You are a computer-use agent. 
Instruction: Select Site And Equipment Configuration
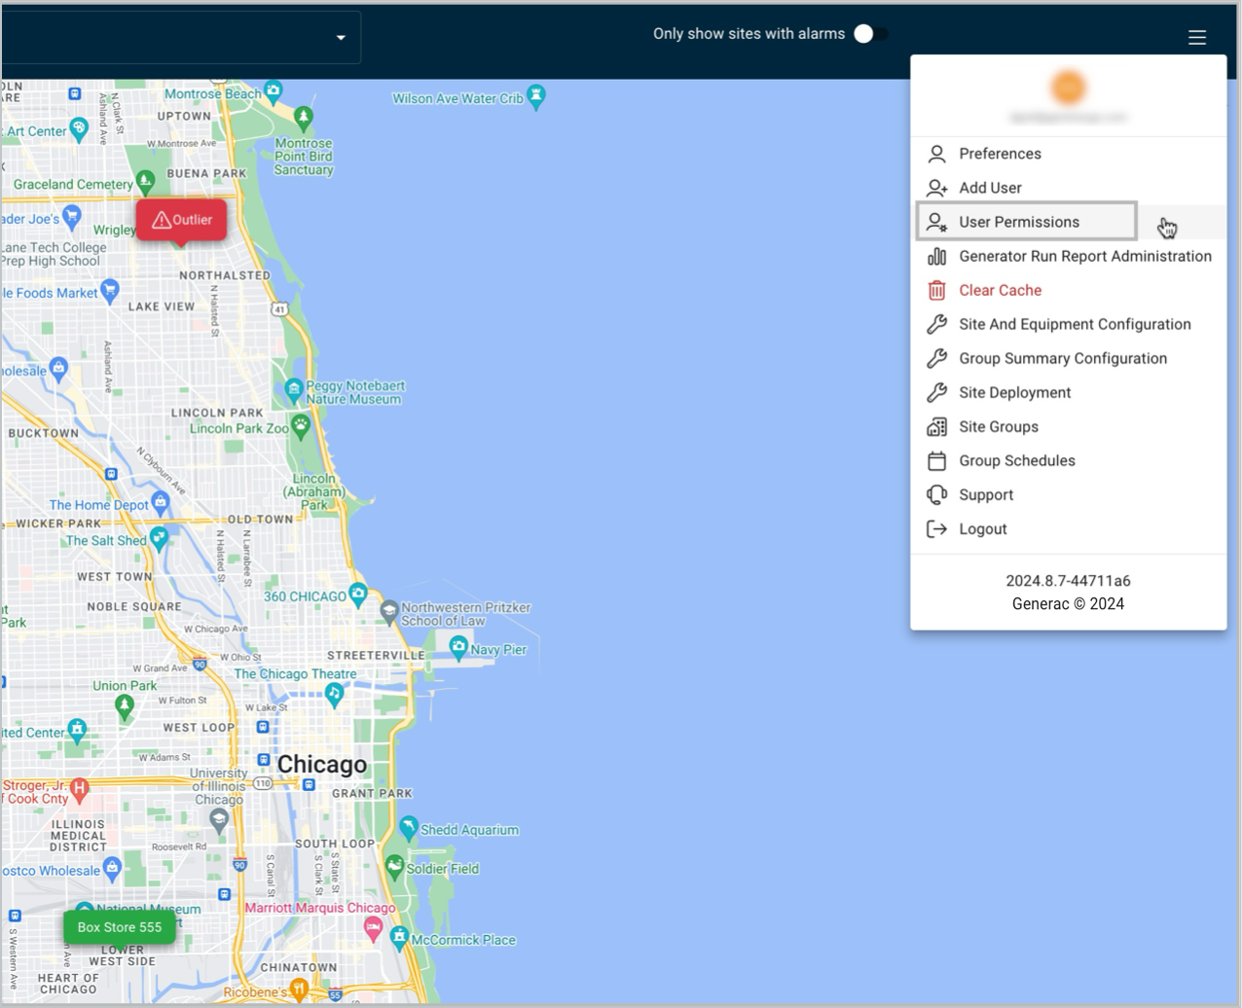coord(1074,324)
